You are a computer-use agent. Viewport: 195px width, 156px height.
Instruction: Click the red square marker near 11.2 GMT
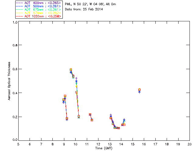pos(90,115)
